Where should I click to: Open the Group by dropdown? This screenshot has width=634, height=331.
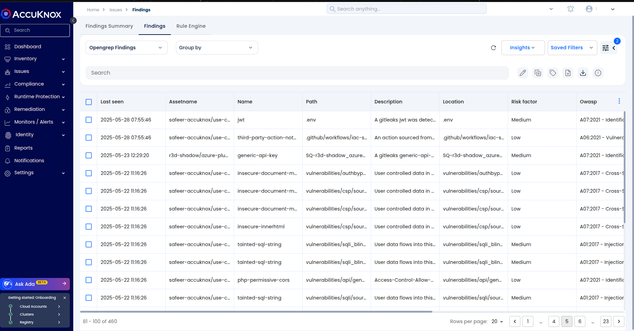pos(217,48)
